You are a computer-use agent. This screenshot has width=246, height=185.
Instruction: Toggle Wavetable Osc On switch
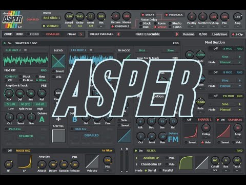pyautogui.click(x=5, y=43)
